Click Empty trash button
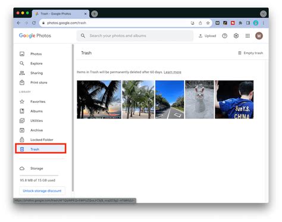 coord(250,53)
